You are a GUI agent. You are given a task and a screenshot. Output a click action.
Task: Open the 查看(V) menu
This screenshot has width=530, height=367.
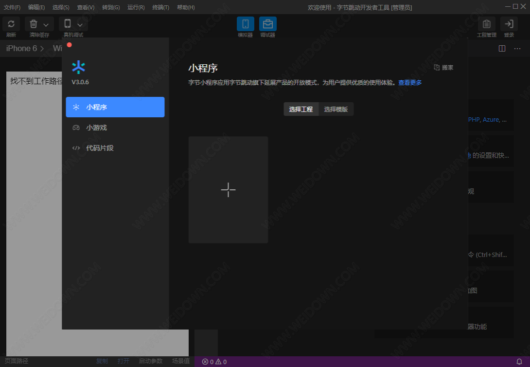click(x=86, y=7)
